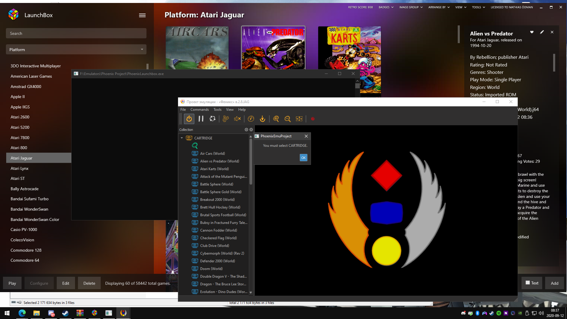Favorite Alien vs Predator with heart icon

(532, 32)
